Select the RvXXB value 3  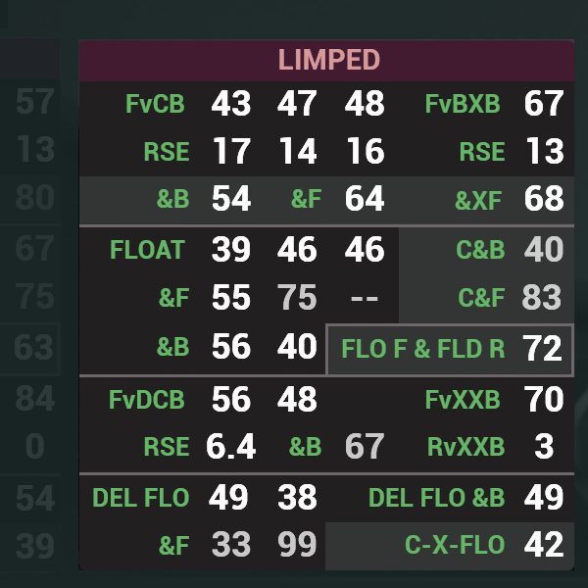pyautogui.click(x=544, y=446)
